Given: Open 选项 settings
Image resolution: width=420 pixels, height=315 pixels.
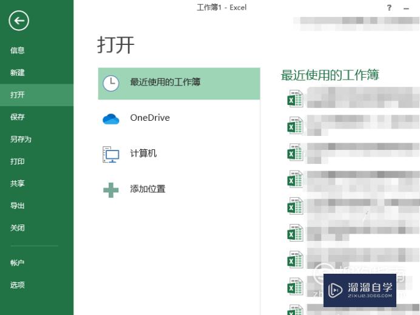Looking at the screenshot, I should 18,285.
